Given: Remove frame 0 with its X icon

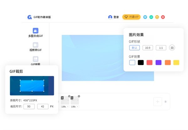Looking at the screenshot, I should pos(69,96).
